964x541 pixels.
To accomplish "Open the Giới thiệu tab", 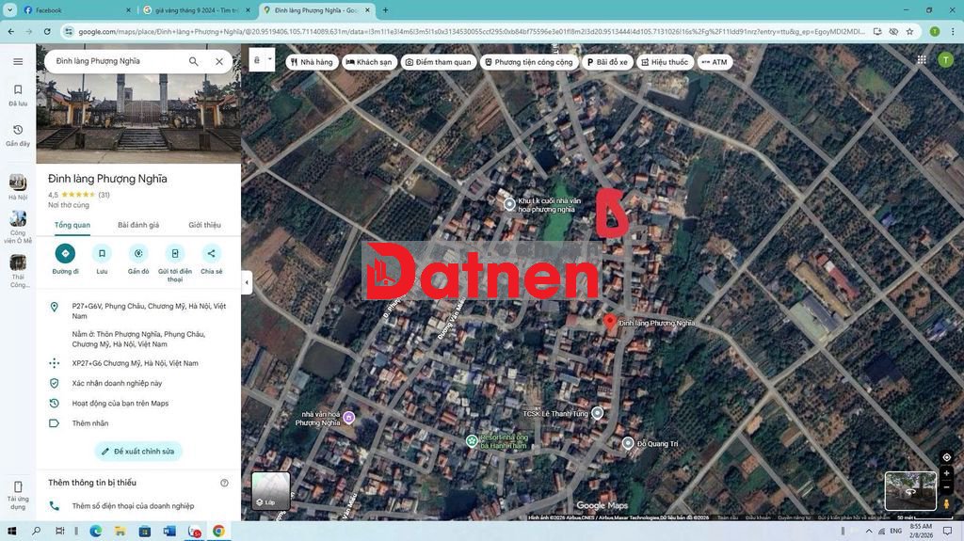I will (204, 225).
